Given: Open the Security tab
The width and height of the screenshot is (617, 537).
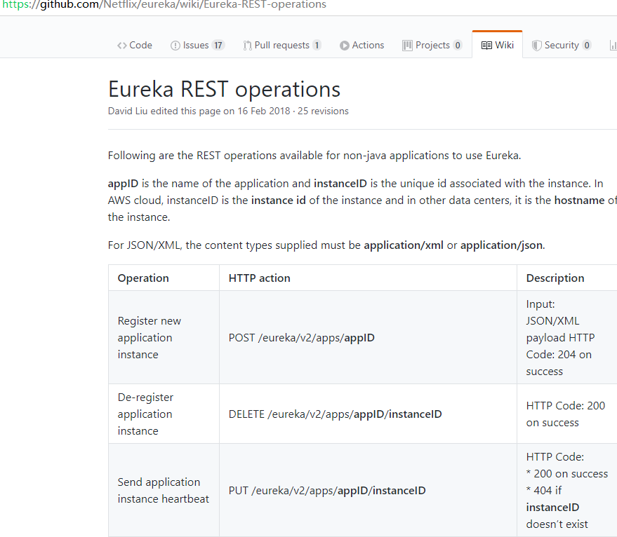Looking at the screenshot, I should click(x=562, y=45).
